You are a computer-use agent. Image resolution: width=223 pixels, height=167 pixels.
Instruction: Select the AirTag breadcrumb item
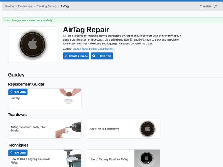[x=64, y=6]
